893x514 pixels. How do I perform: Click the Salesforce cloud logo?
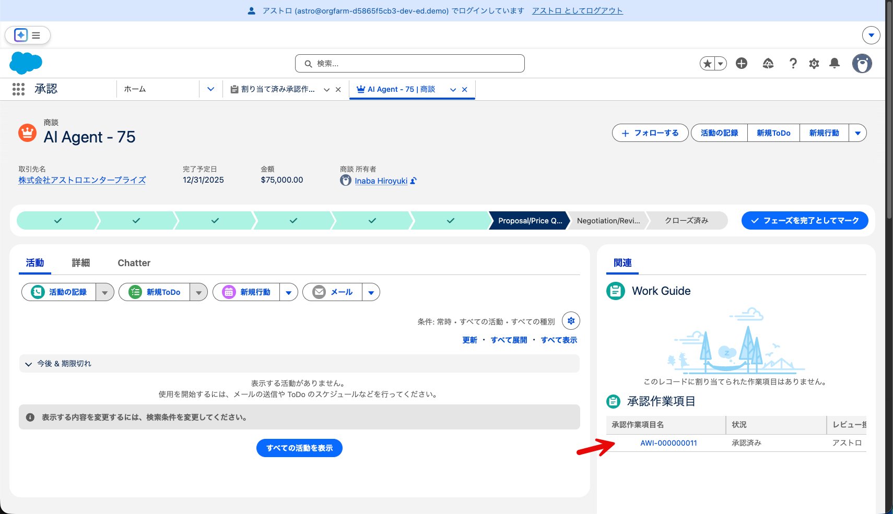tap(26, 63)
